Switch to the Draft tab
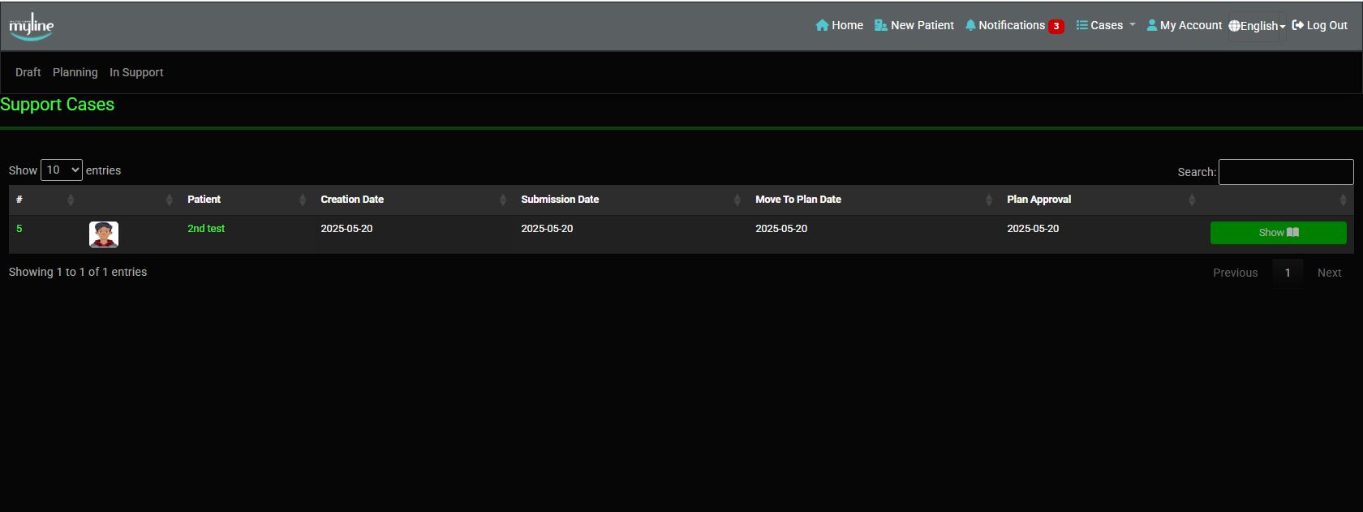 [28, 72]
